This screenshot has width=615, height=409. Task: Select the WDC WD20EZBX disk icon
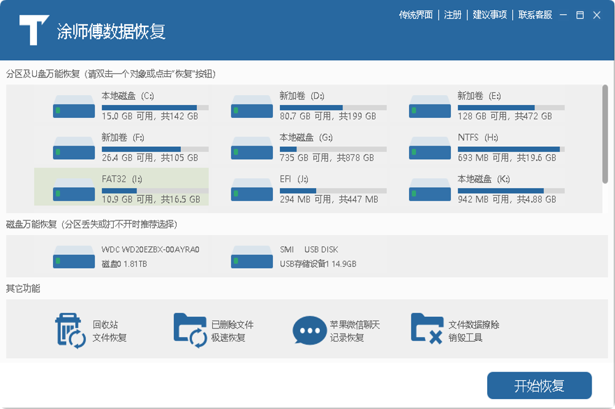[74, 257]
